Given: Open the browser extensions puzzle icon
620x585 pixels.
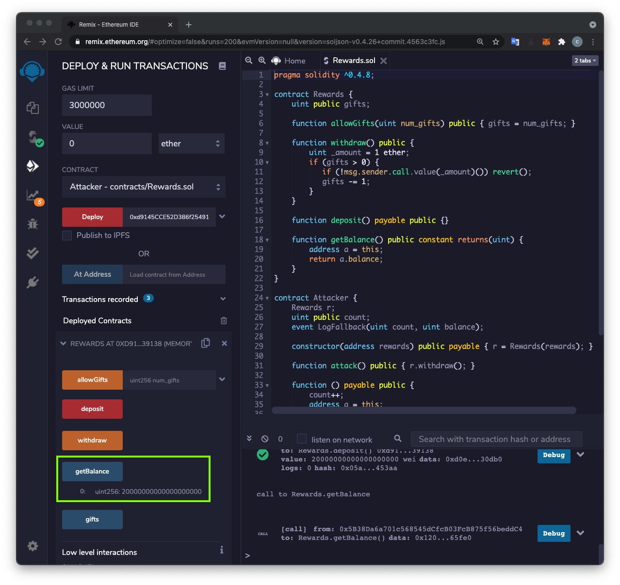Looking at the screenshot, I should 562,42.
